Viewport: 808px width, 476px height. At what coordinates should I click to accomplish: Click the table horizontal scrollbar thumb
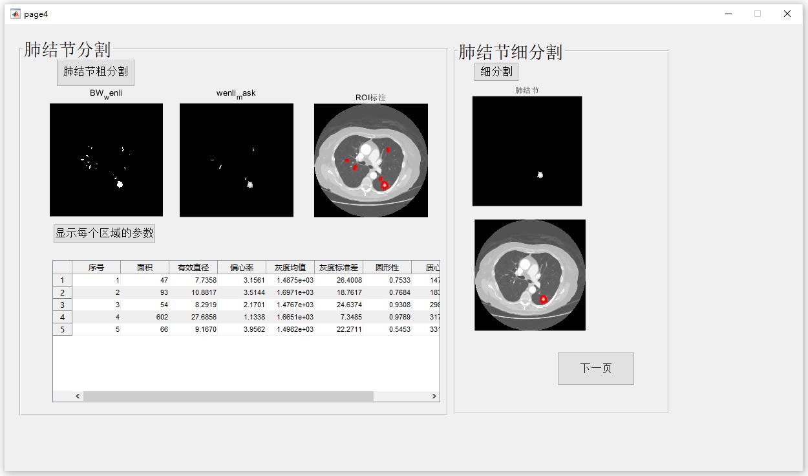click(228, 396)
